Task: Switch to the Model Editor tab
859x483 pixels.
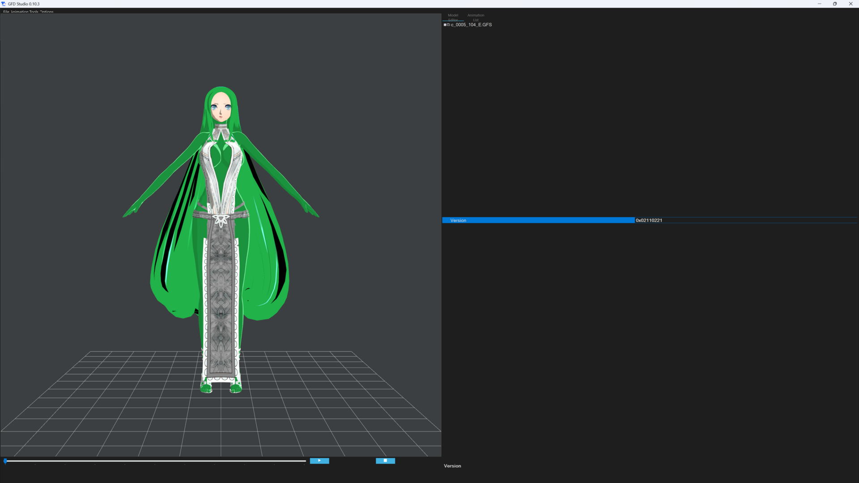Action: [x=453, y=17]
